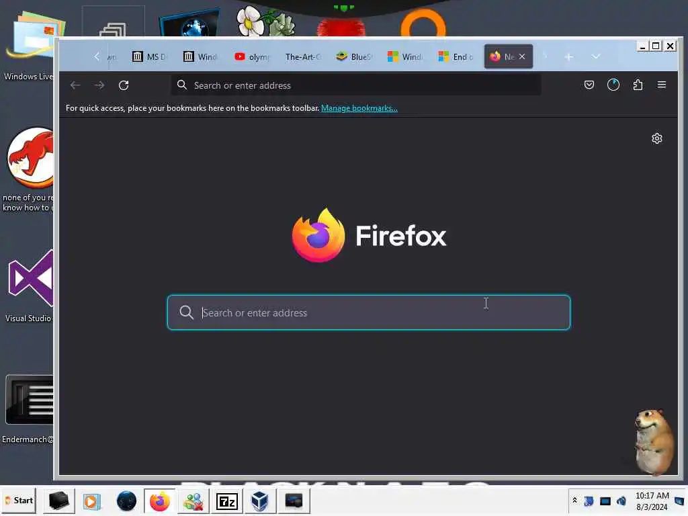The image size is (688, 516).
Task: Go forward with the Firefox forward arrow
Action: [x=99, y=85]
